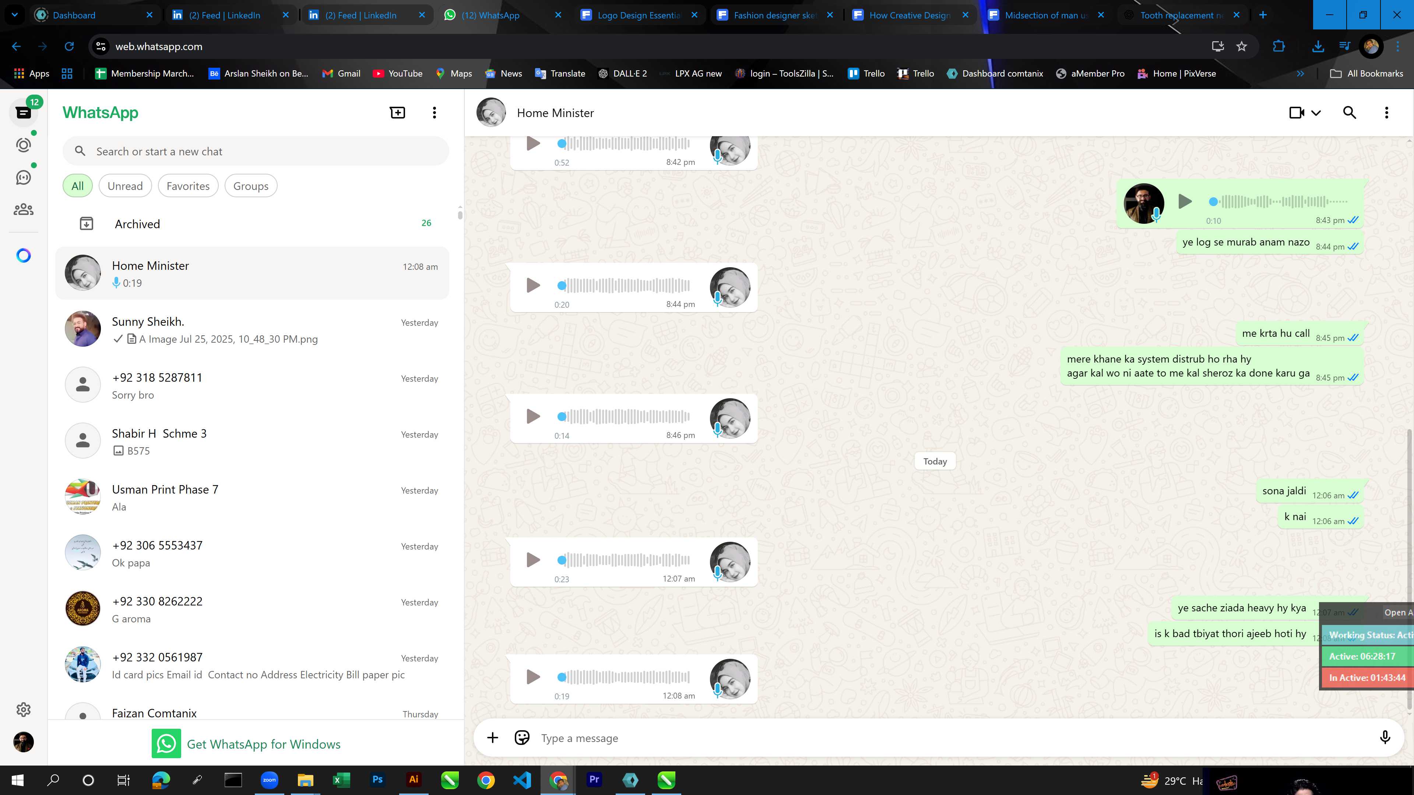
Task: Open the +92 306 5553437 chat
Action: 253,553
